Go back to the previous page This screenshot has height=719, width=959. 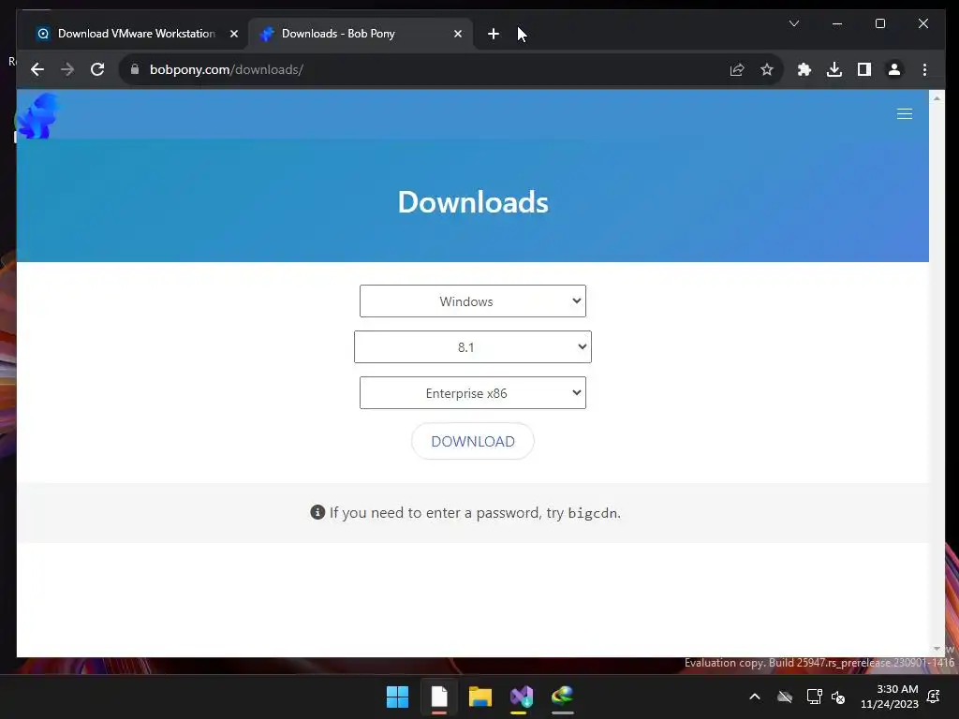tap(37, 69)
